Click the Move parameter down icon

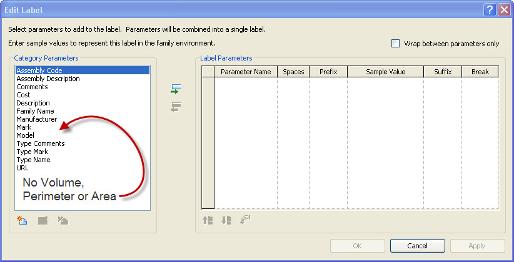[x=226, y=220]
